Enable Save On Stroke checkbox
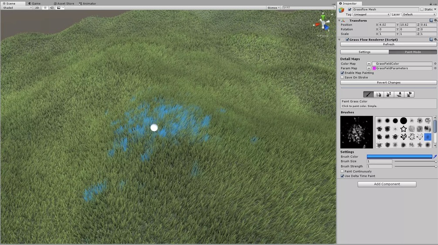438x245 pixels. 342,77
